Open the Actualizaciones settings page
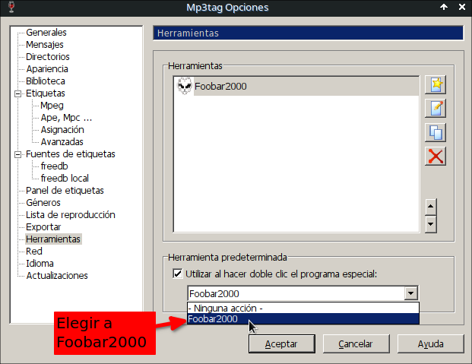This screenshot has width=472, height=364. coord(57,276)
